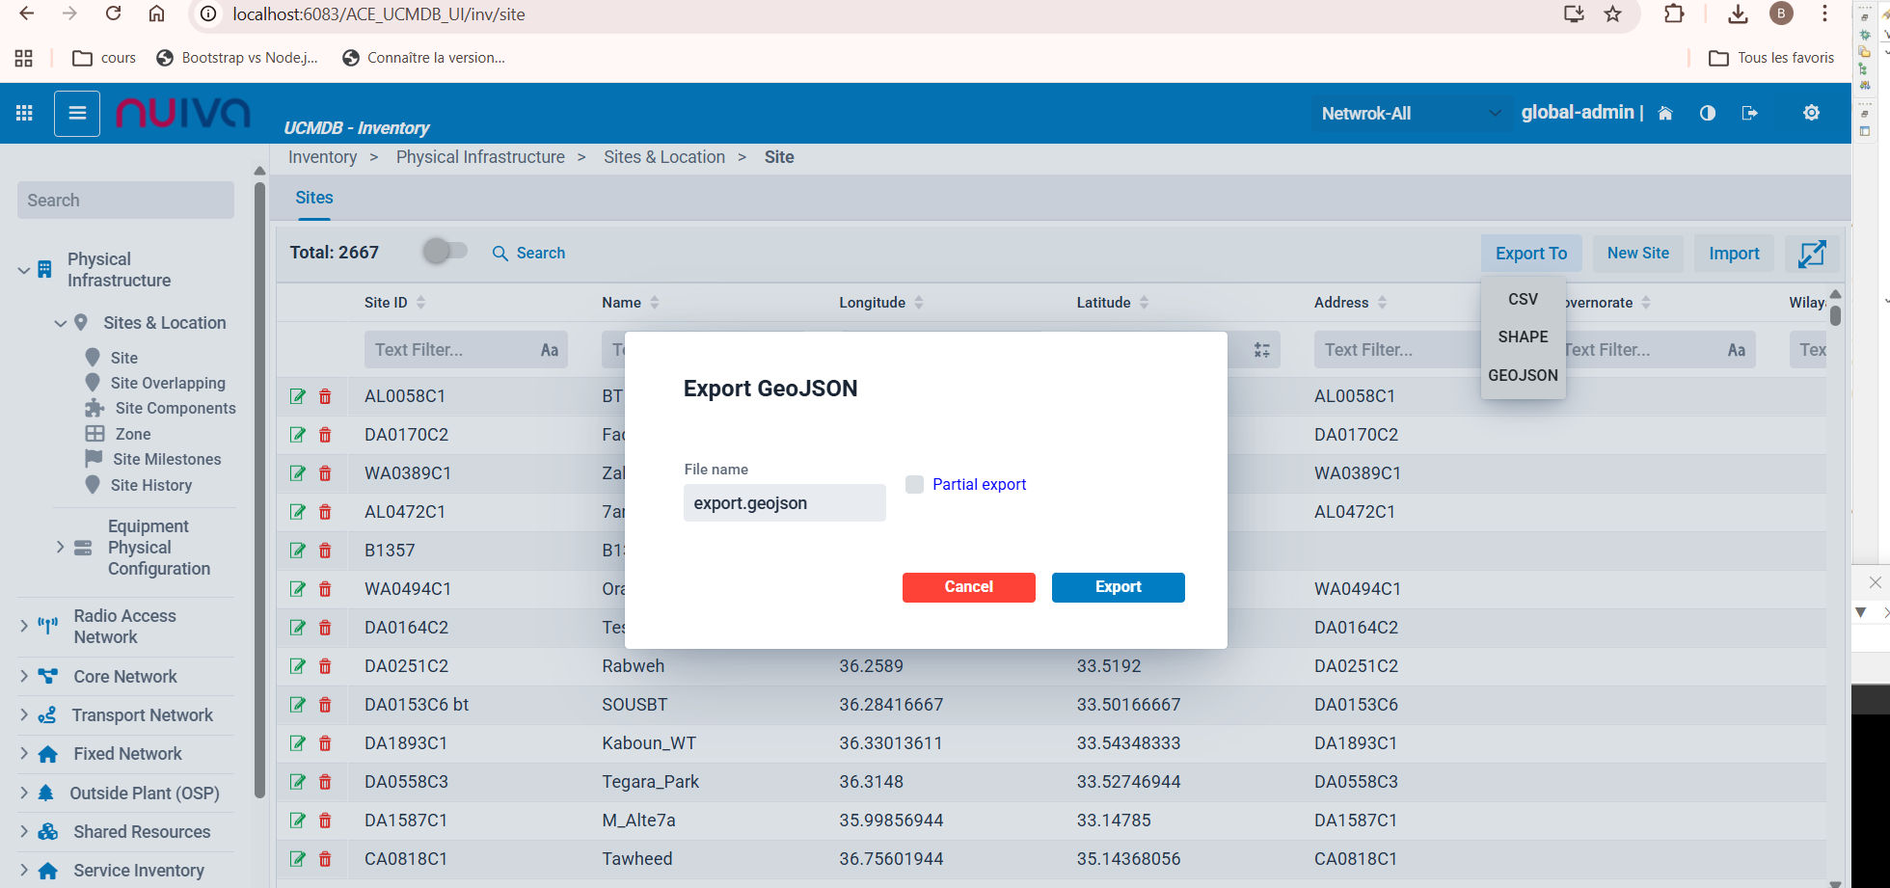Click the apps grid icon in header
The width and height of the screenshot is (1890, 888).
pyautogui.click(x=24, y=113)
